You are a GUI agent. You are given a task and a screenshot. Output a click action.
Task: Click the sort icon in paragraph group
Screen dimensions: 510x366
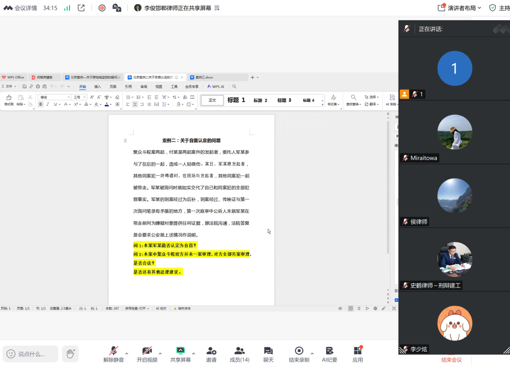[x=185, y=97]
